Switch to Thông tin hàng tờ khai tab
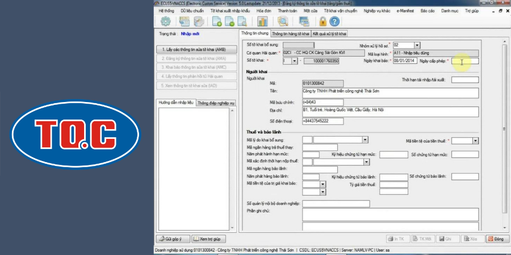The width and height of the screenshot is (511, 255). [290, 34]
